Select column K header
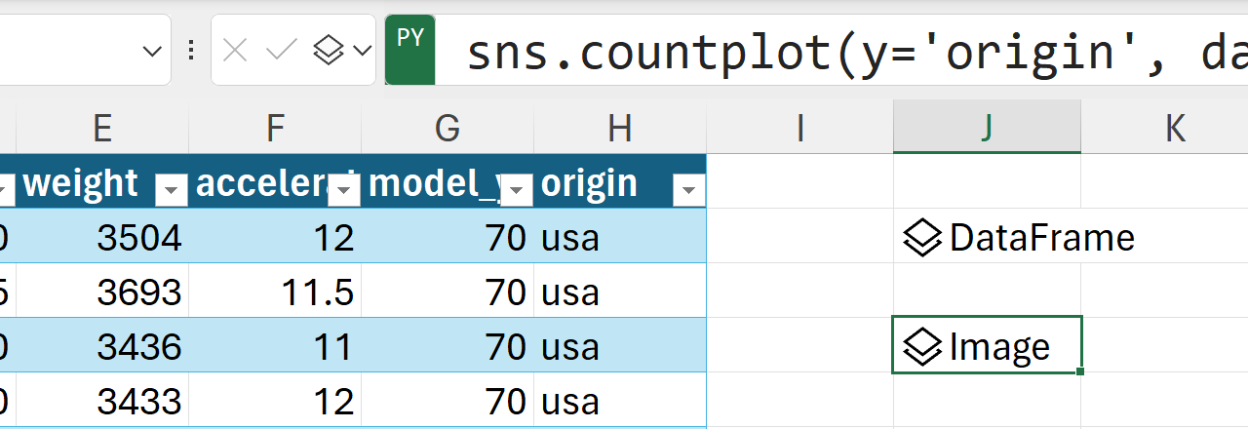Image resolution: width=1248 pixels, height=429 pixels. pos(1174,129)
